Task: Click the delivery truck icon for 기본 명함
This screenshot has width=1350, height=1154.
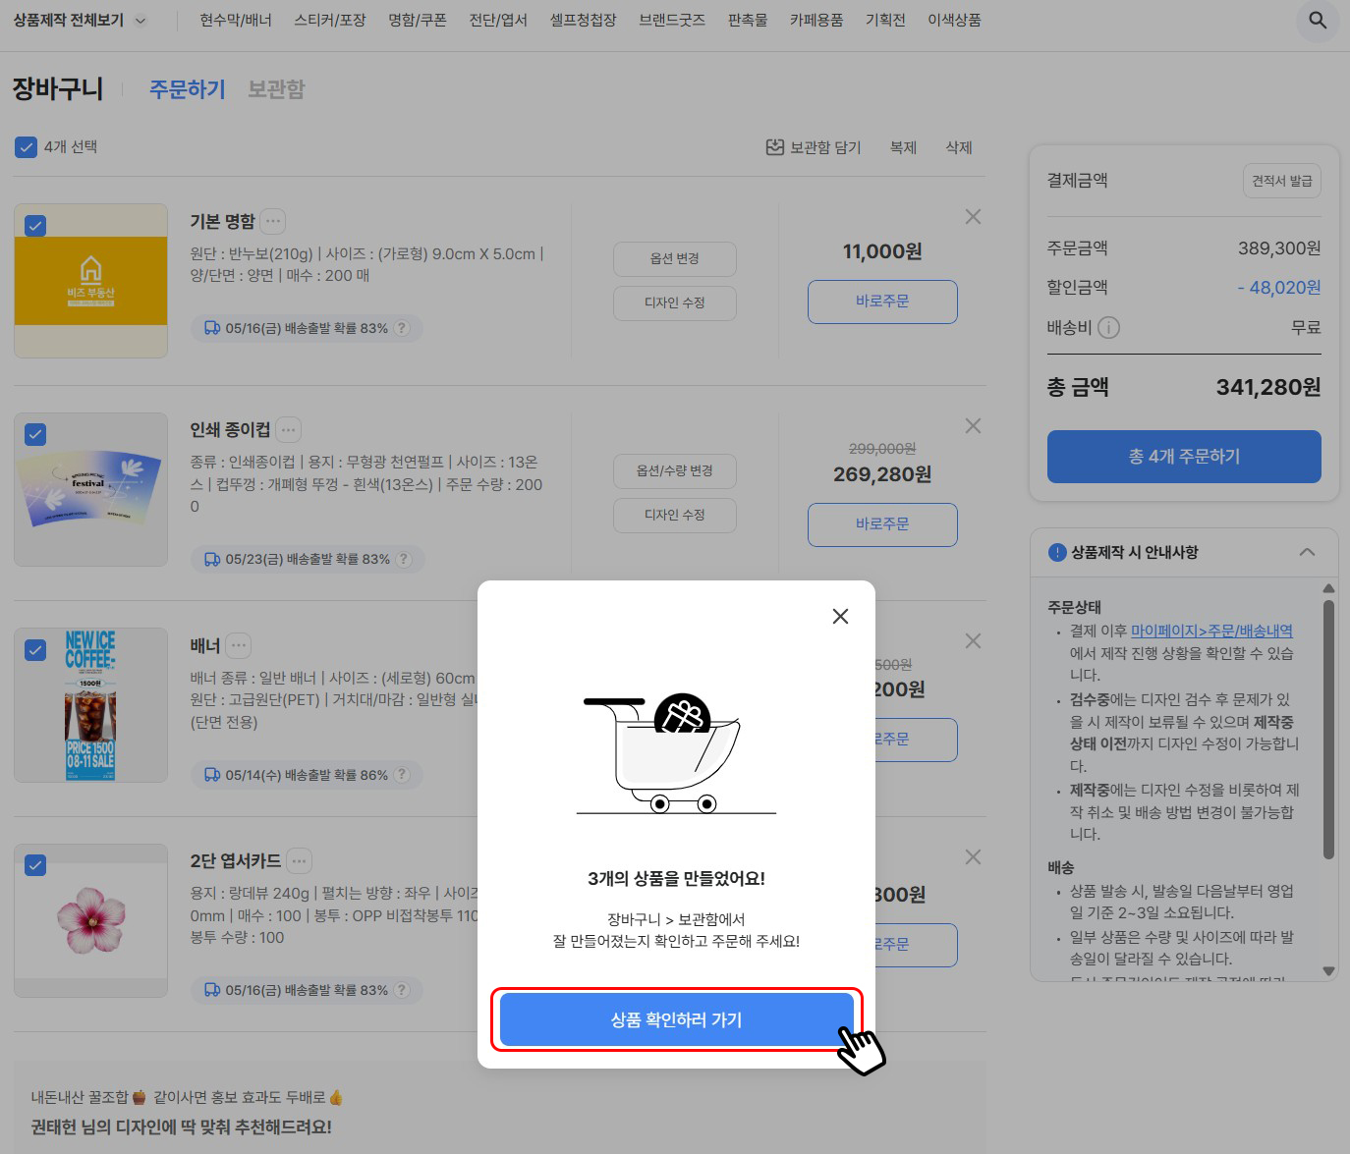Action: pos(212,328)
